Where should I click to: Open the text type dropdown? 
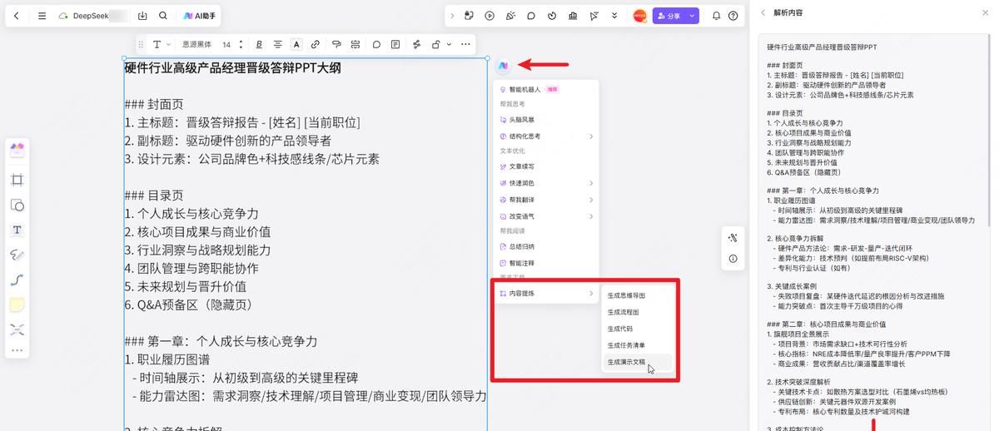coord(161,44)
